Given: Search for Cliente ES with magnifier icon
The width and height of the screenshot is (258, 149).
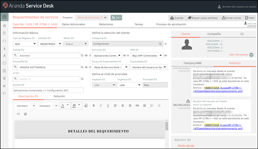Looking at the screenshot, I should tap(82, 55).
